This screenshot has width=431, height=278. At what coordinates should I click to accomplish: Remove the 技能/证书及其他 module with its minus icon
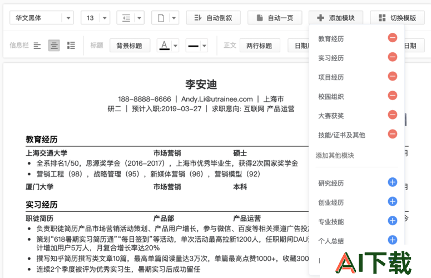pyautogui.click(x=392, y=134)
